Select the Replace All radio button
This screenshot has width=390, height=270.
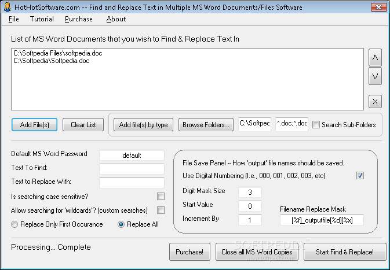click(121, 224)
